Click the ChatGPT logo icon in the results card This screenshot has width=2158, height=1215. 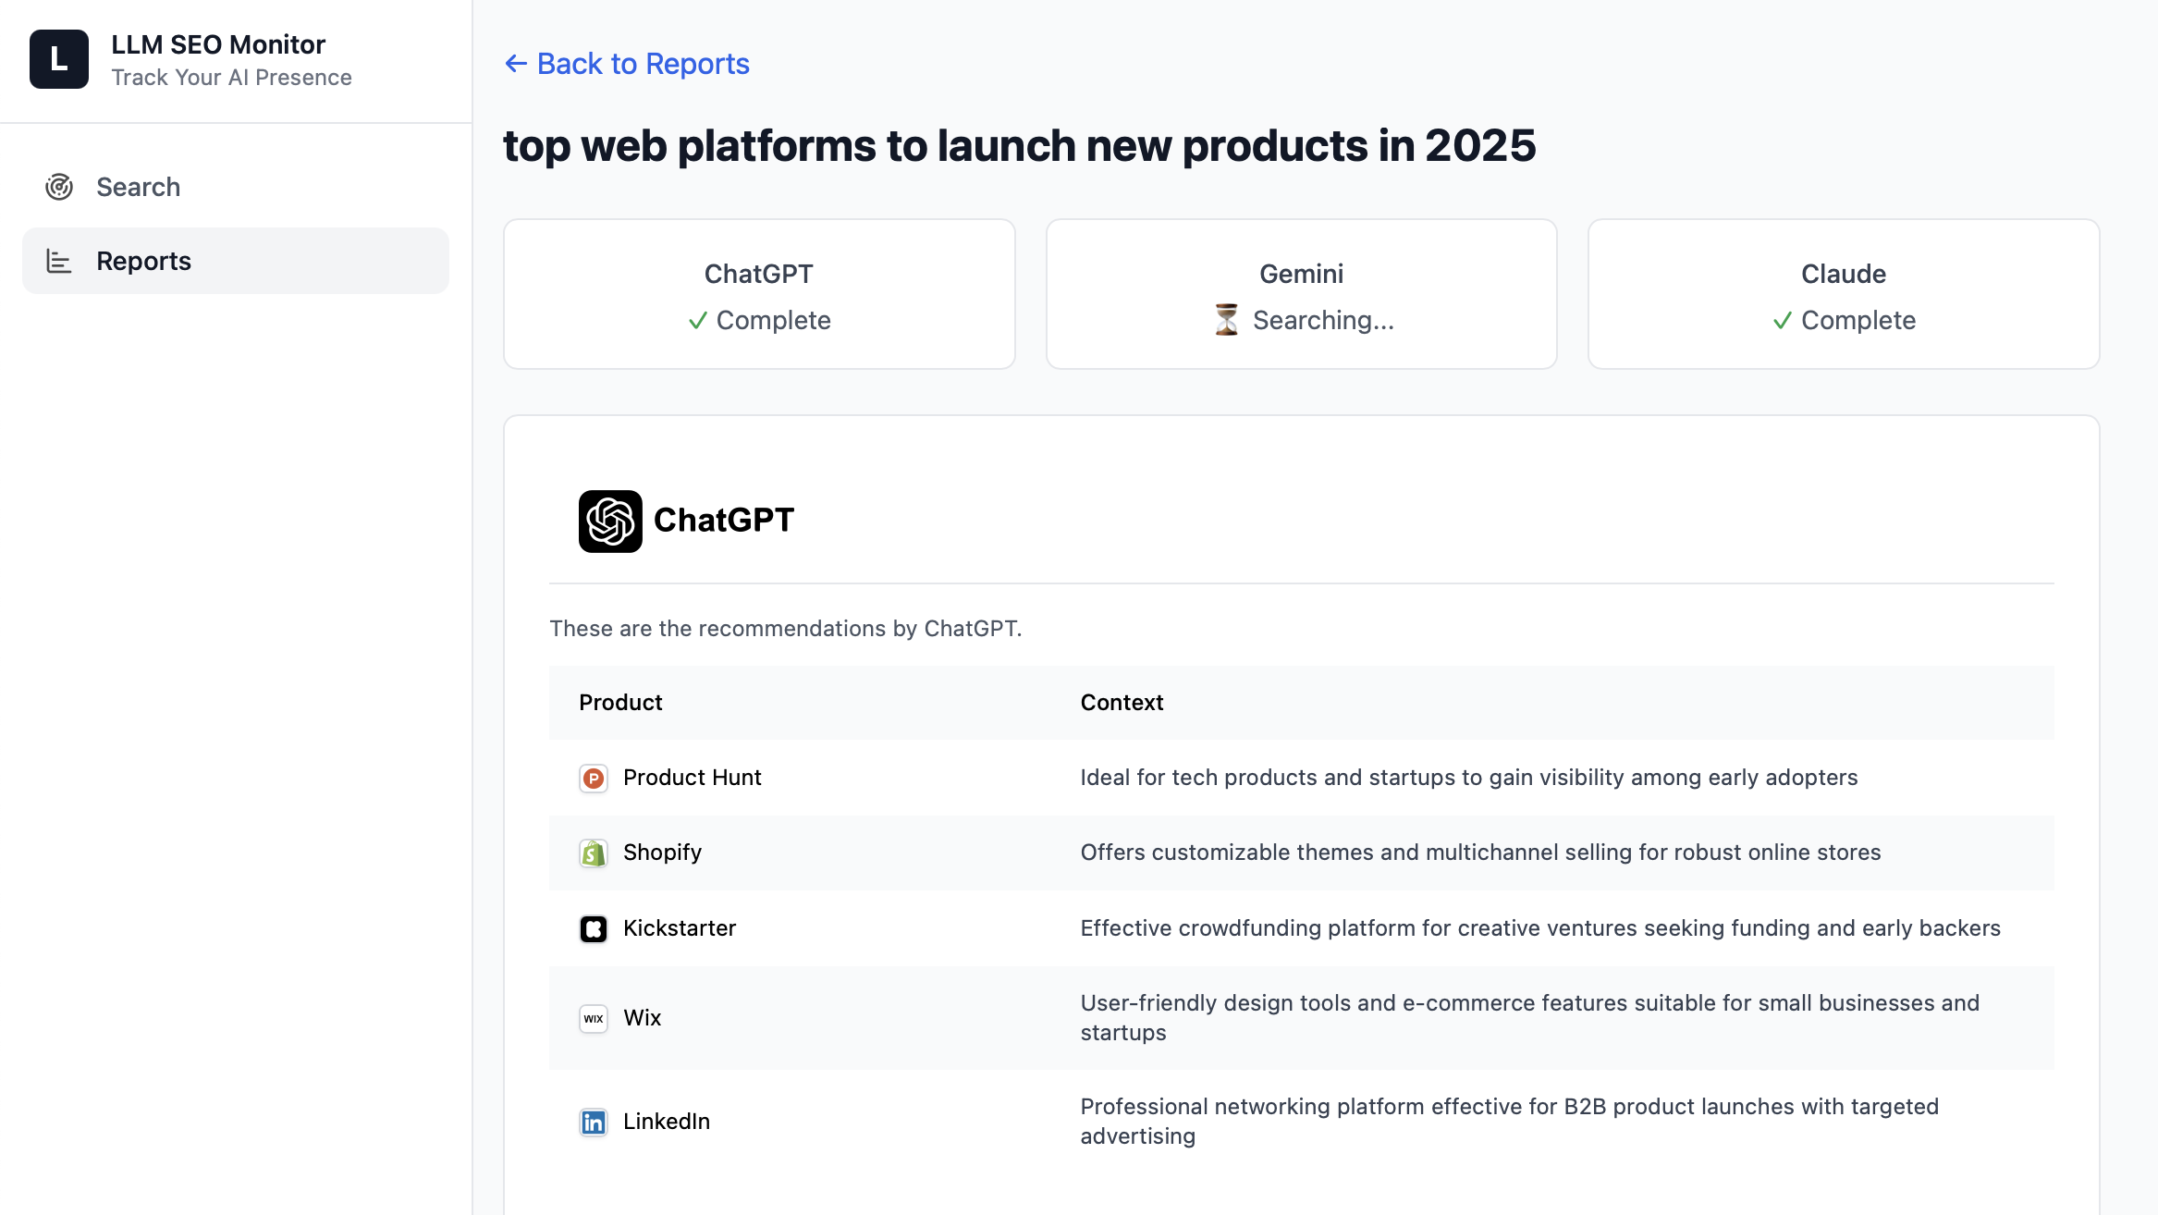[610, 521]
